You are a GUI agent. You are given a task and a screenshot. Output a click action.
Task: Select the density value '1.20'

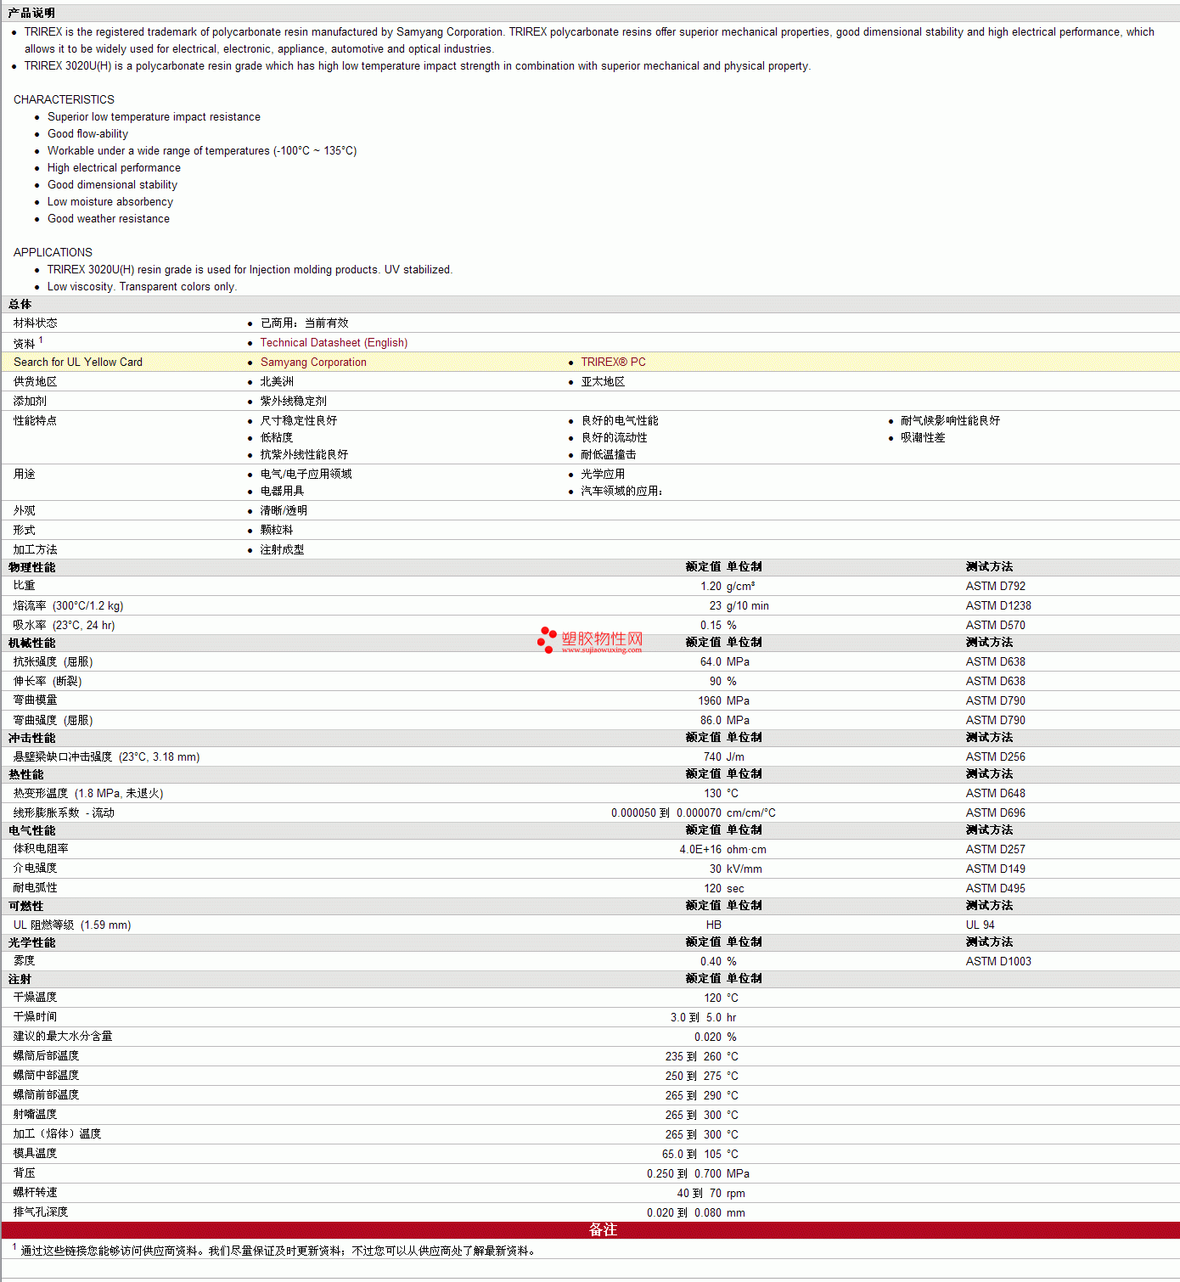[x=711, y=587]
